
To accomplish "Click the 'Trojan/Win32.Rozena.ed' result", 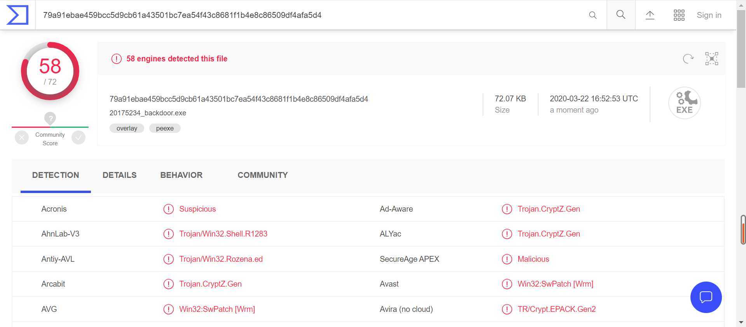I will (x=221, y=259).
